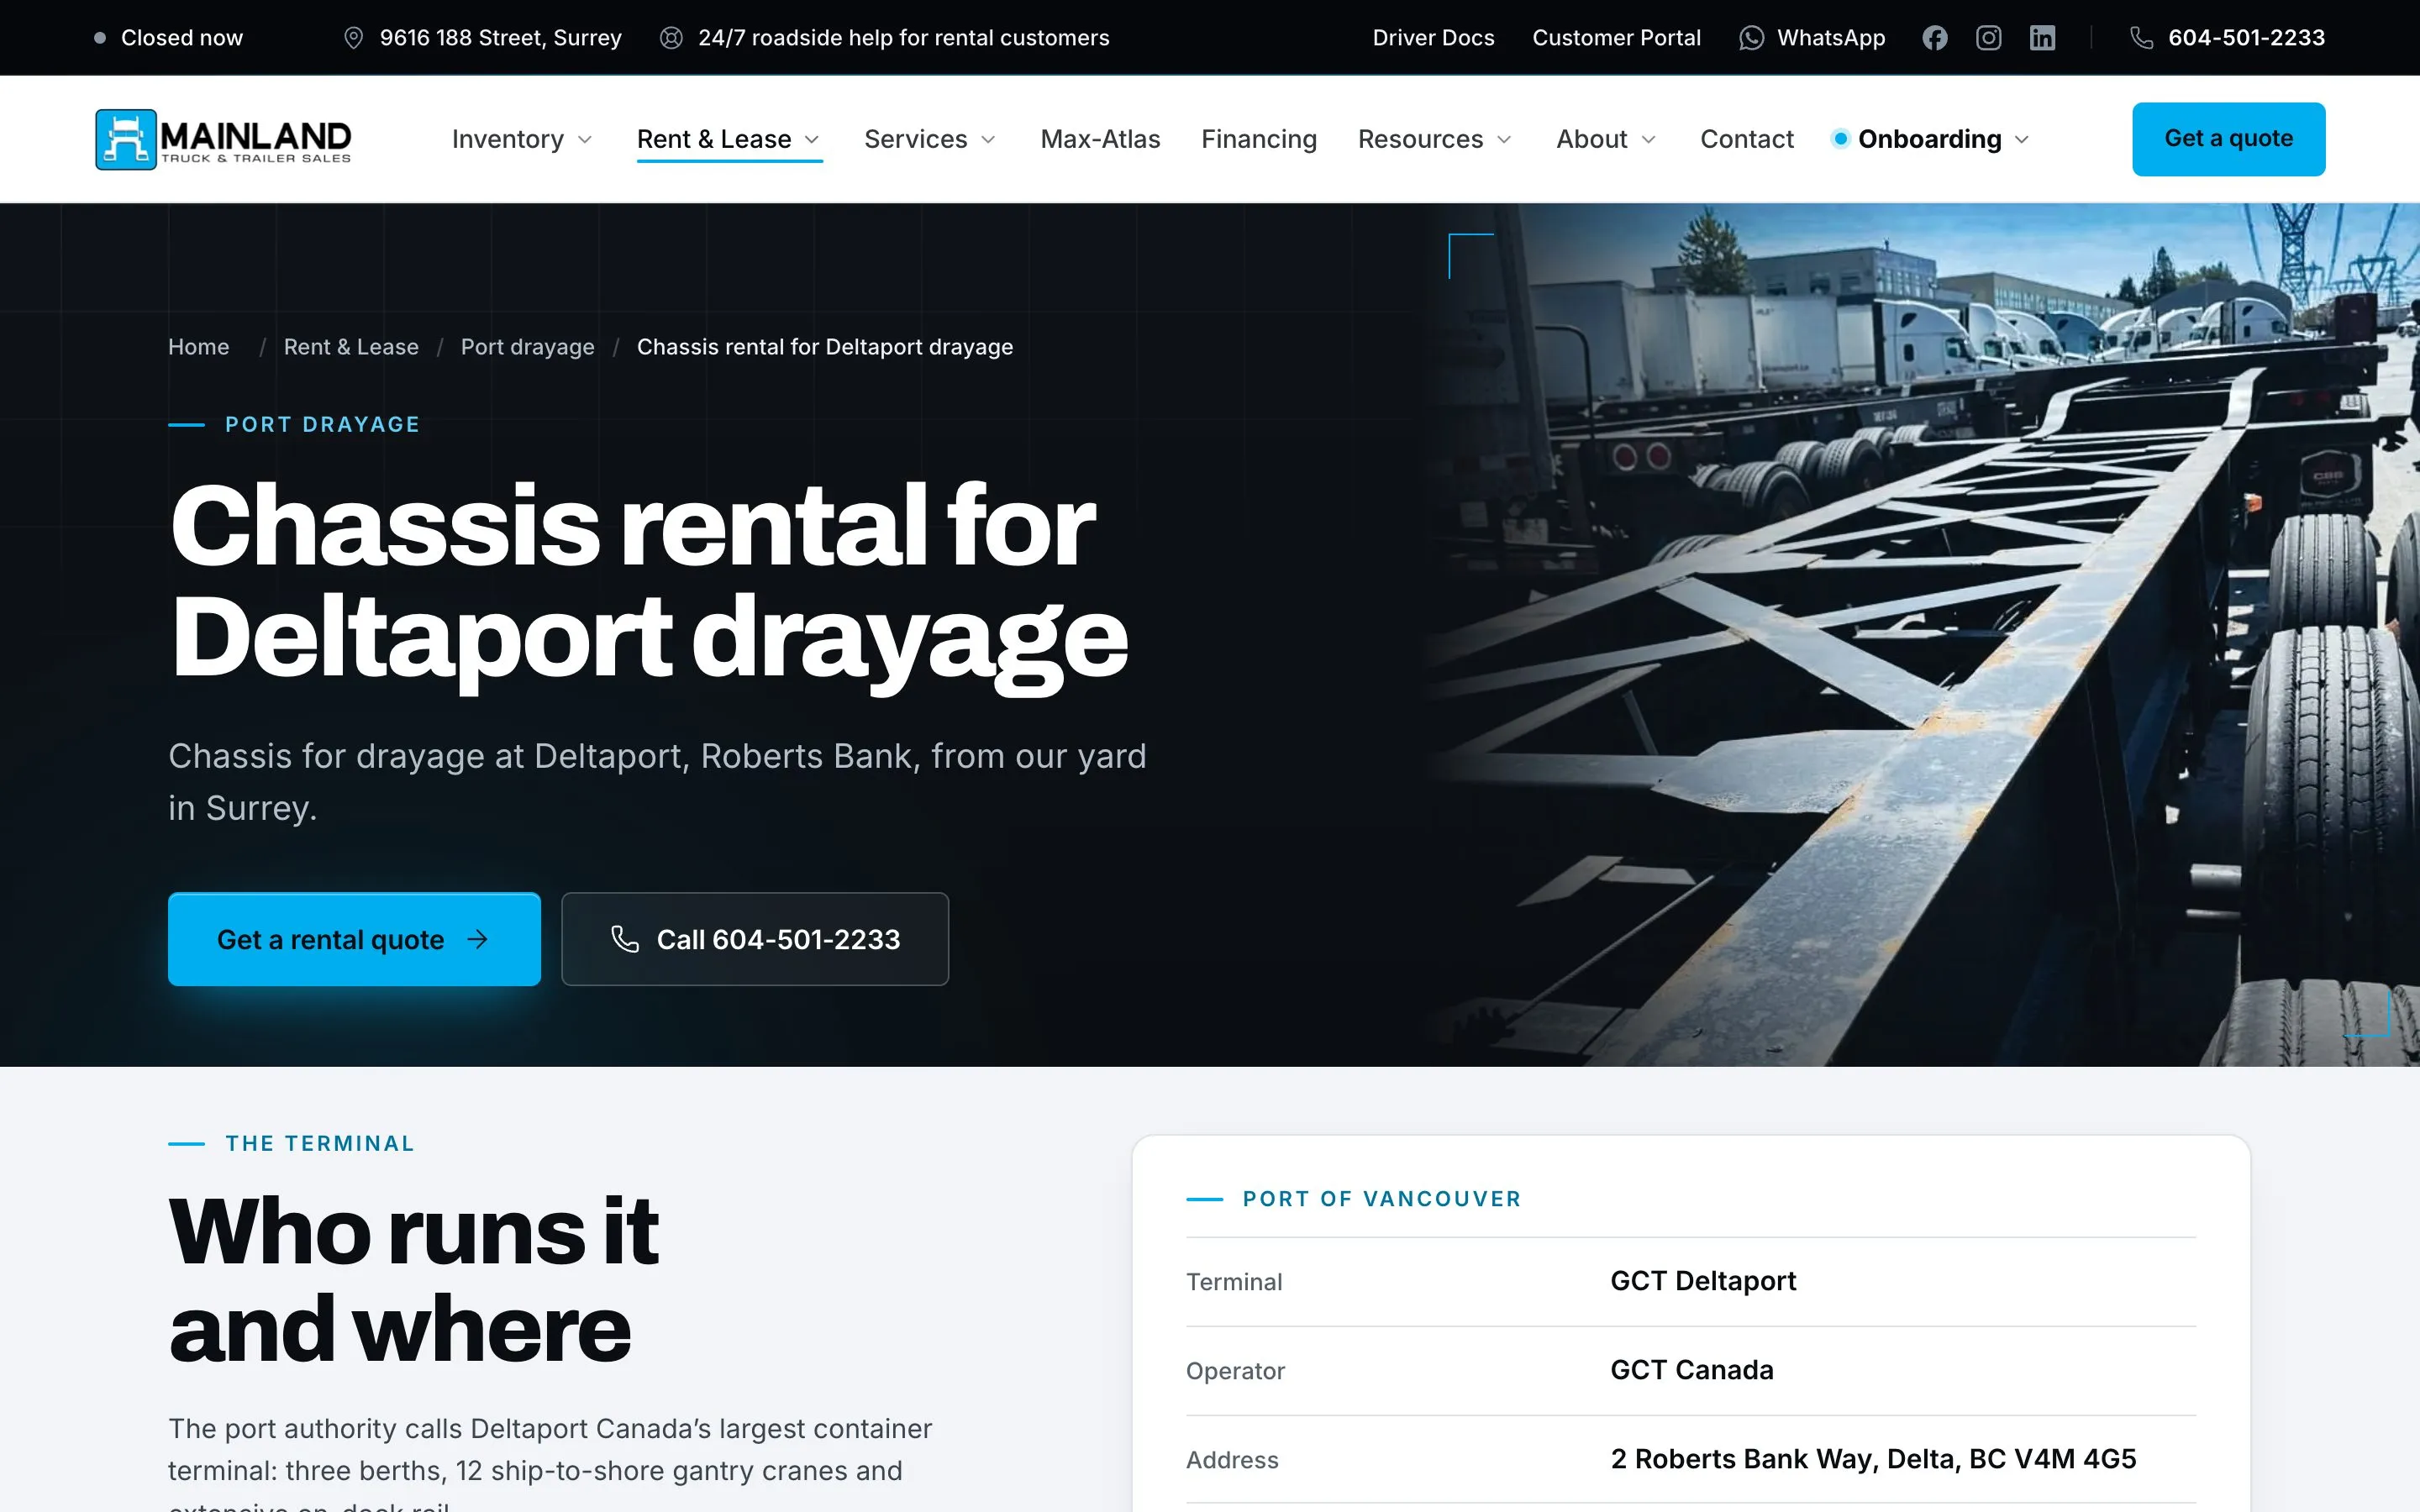Expand the Resources dropdown chevron
The width and height of the screenshot is (2420, 1512).
coord(1504,139)
